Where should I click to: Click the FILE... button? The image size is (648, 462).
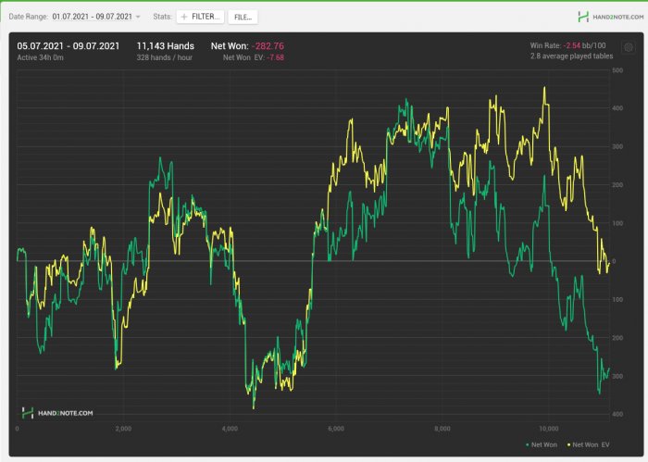(x=243, y=17)
